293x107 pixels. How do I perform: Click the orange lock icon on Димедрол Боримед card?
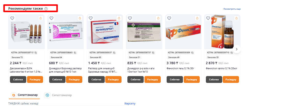[x=80, y=18]
